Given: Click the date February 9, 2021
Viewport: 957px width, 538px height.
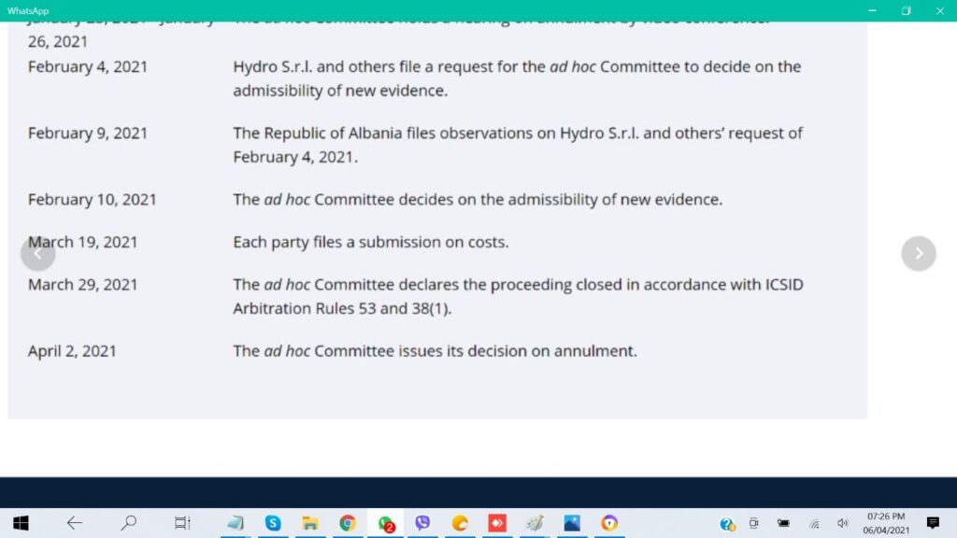Looking at the screenshot, I should click(88, 133).
